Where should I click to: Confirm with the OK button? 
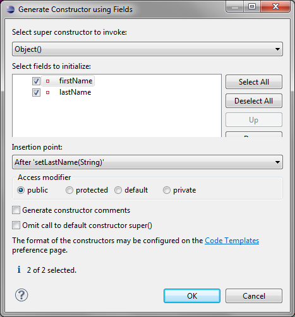pos(192,296)
